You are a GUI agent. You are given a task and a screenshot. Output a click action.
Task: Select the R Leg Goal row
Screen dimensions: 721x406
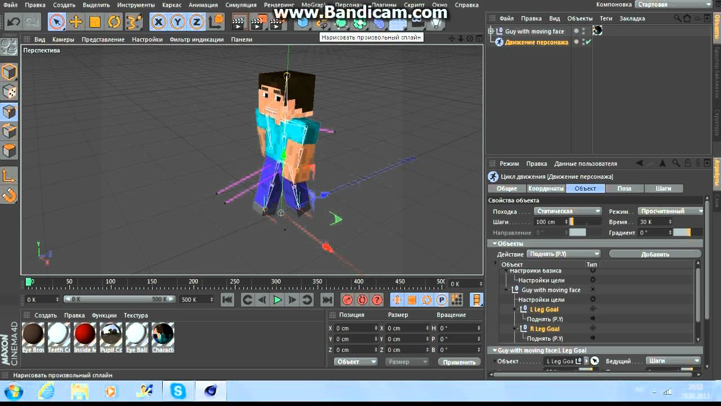click(x=545, y=329)
